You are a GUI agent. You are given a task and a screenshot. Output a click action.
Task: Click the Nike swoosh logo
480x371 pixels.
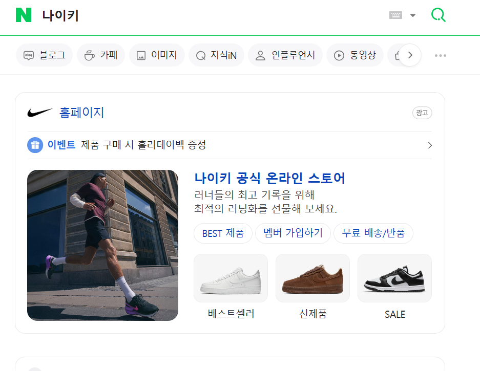point(40,113)
